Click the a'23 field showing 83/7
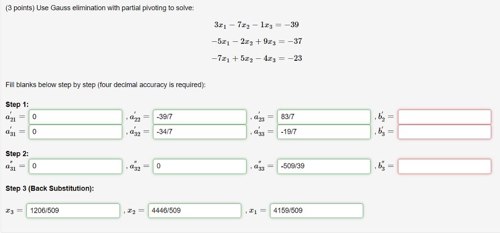 pyautogui.click(x=324, y=117)
